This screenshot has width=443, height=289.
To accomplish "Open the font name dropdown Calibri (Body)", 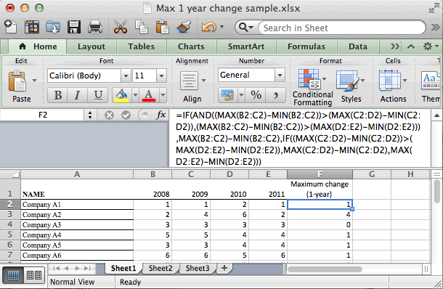I will pyautogui.click(x=126, y=76).
